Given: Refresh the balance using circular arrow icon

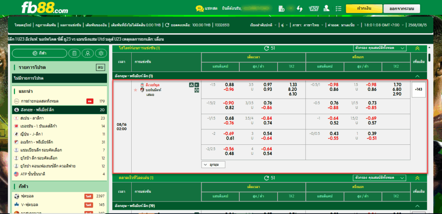Looking at the screenshot, I should [x=167, y=25].
